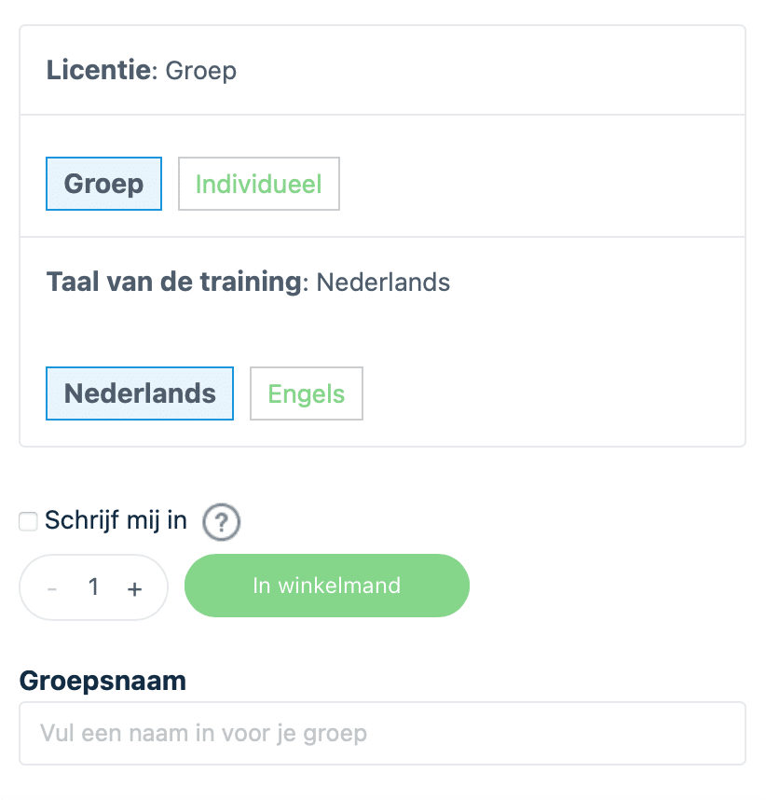Focus the Groepsnaam text field
The image size is (766, 800).
pos(382,733)
